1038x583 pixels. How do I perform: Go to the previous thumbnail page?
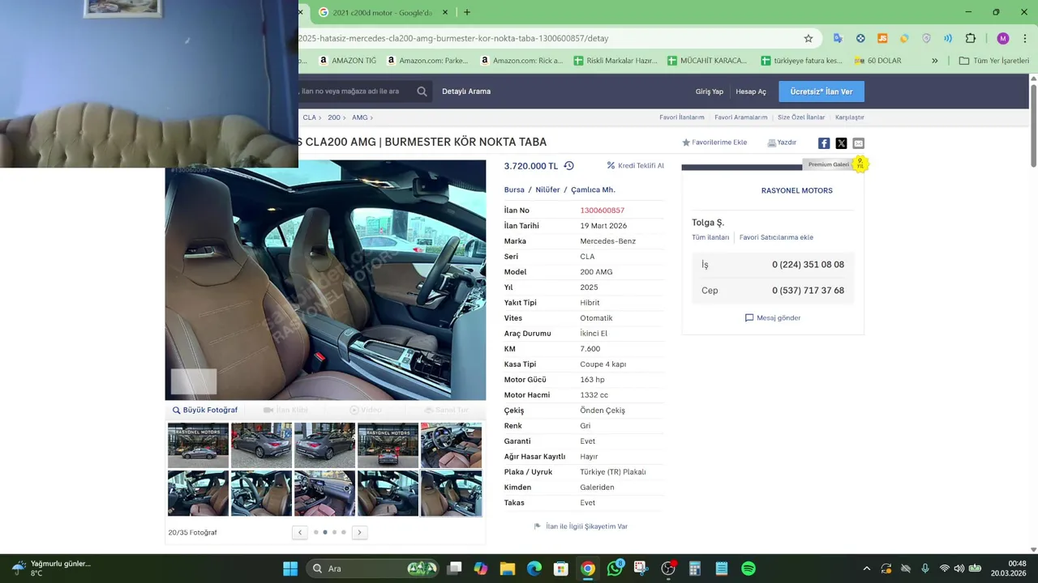[300, 532]
